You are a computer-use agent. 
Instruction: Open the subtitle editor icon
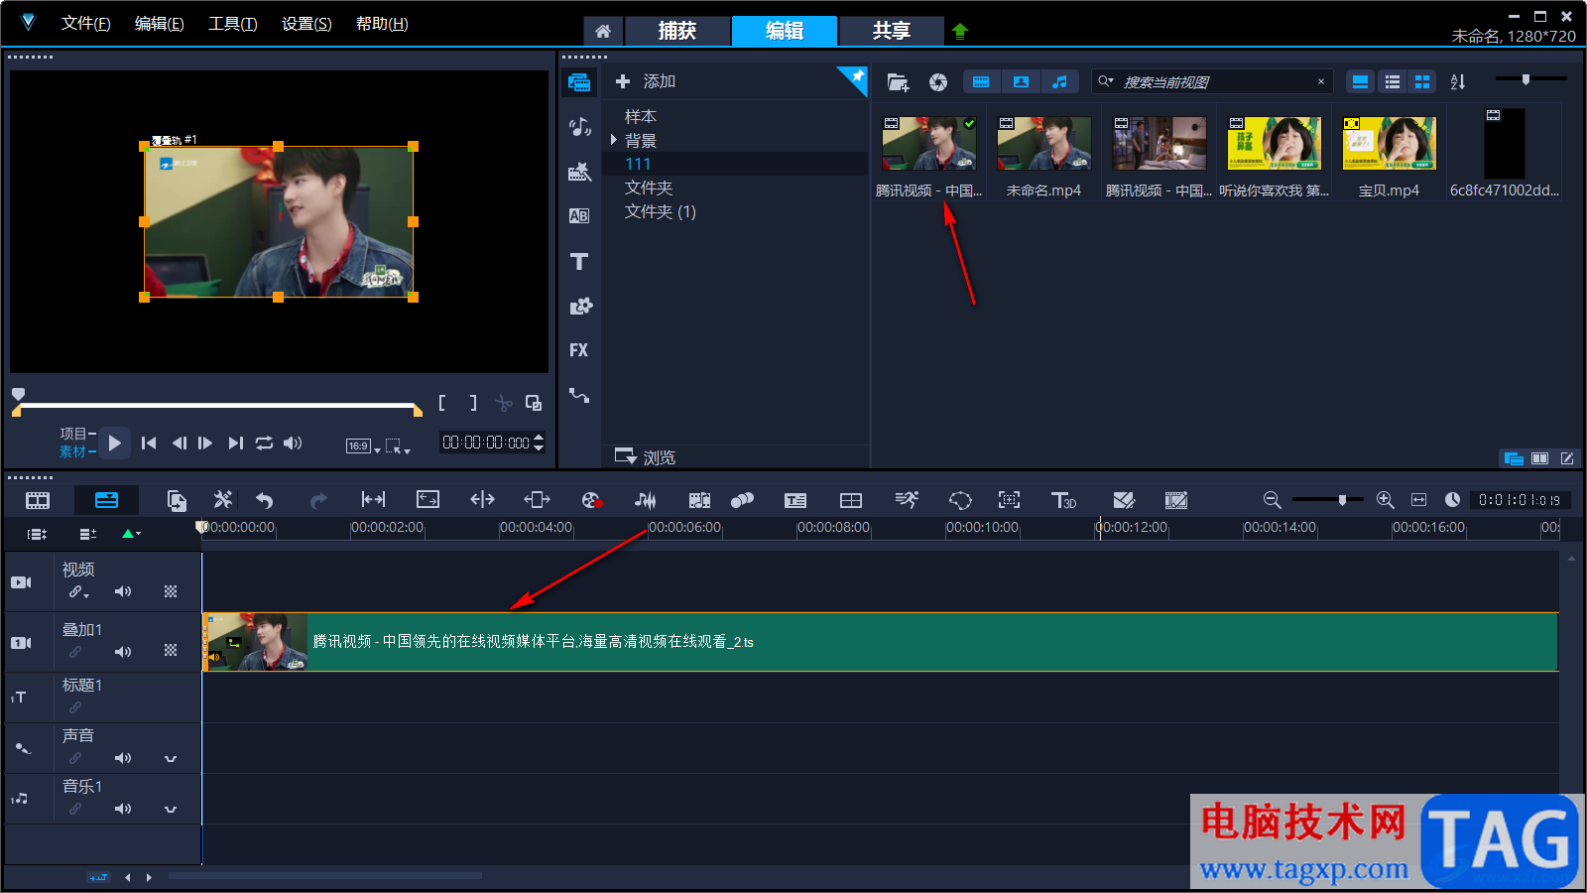click(x=795, y=500)
